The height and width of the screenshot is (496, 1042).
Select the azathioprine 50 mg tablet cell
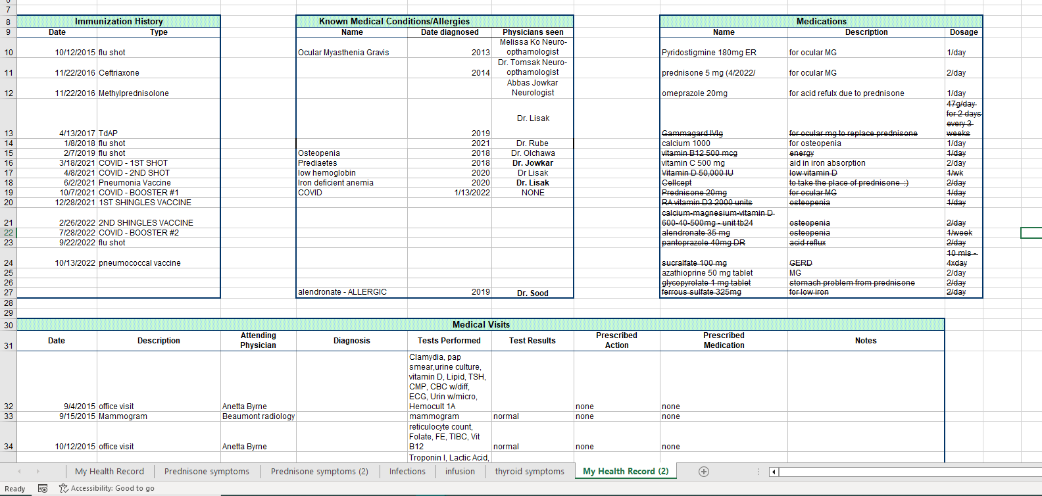[x=724, y=272]
